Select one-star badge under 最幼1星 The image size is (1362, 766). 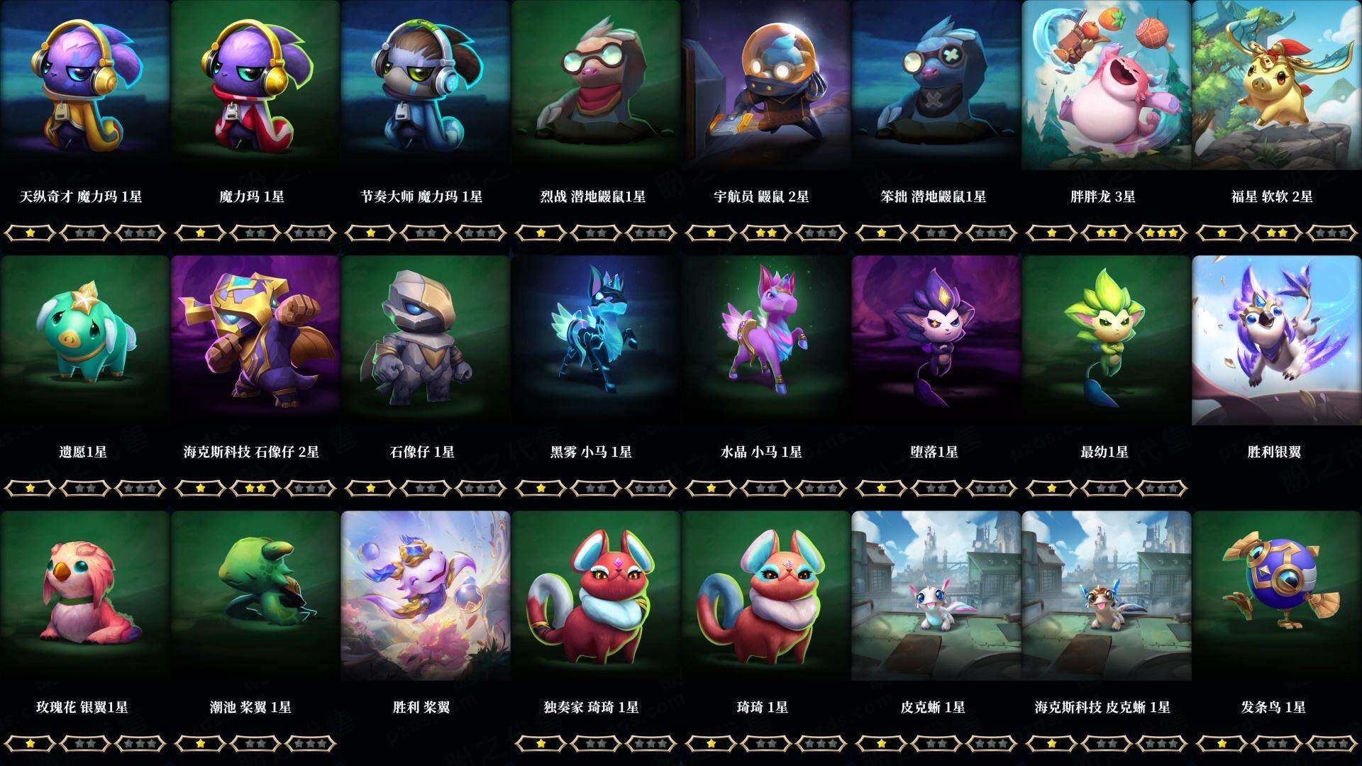(x=1051, y=488)
